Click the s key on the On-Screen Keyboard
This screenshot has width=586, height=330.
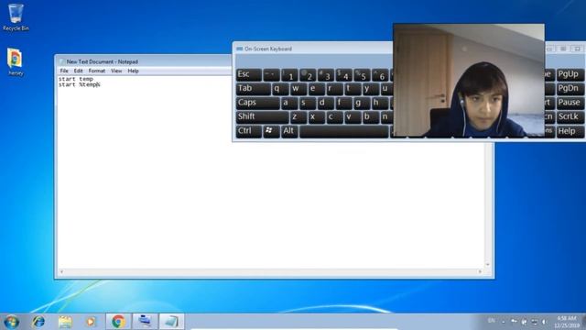tap(308, 103)
